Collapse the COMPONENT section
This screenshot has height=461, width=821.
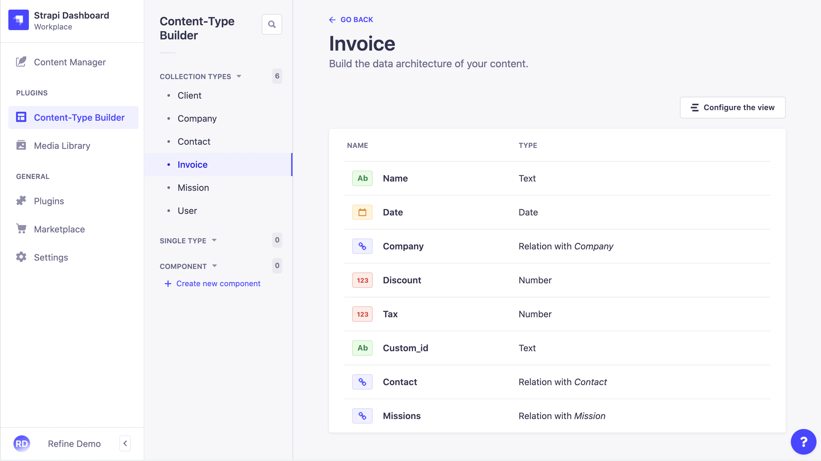tap(214, 266)
